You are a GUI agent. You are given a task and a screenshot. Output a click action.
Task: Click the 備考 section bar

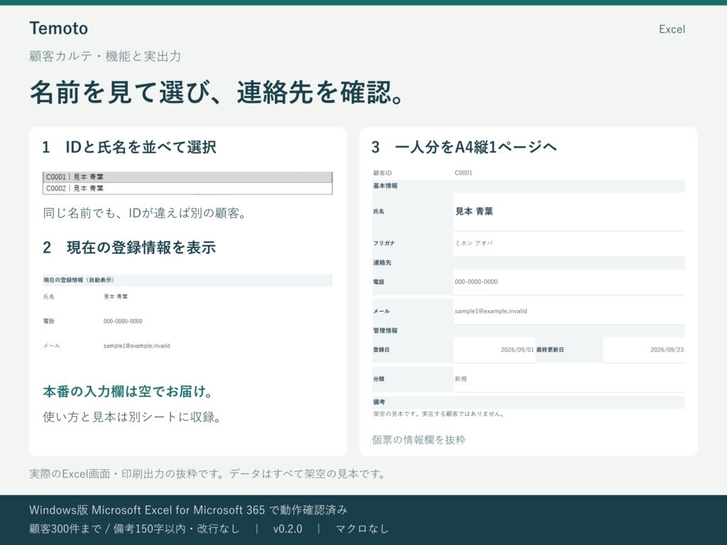click(528, 402)
